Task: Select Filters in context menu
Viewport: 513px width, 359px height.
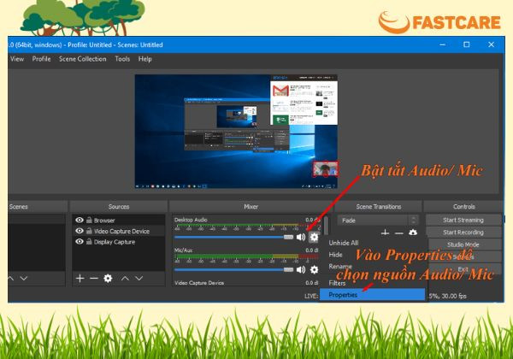Action: (x=372, y=283)
